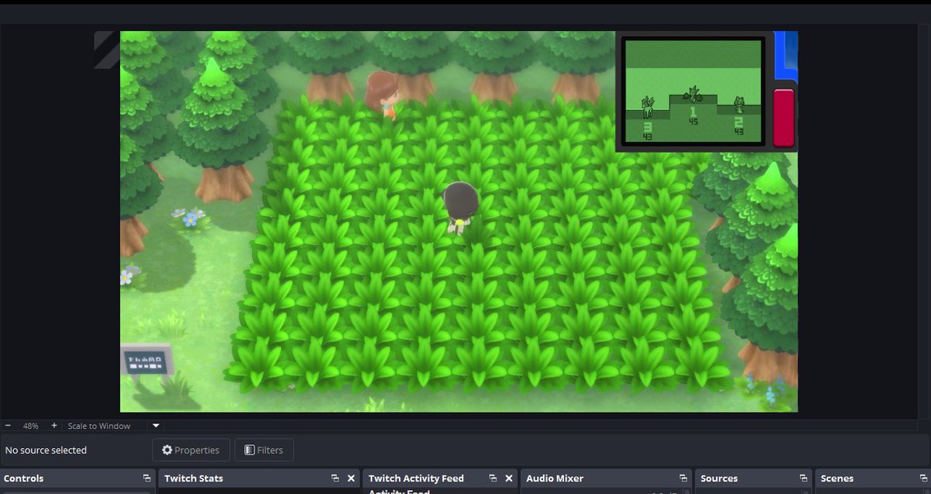The width and height of the screenshot is (931, 494).
Task: Select the Twitch Stats panel title
Action: tap(193, 478)
